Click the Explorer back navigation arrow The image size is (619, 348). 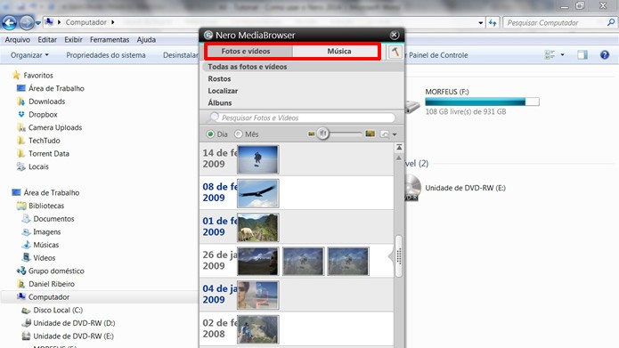pyautogui.click(x=10, y=23)
